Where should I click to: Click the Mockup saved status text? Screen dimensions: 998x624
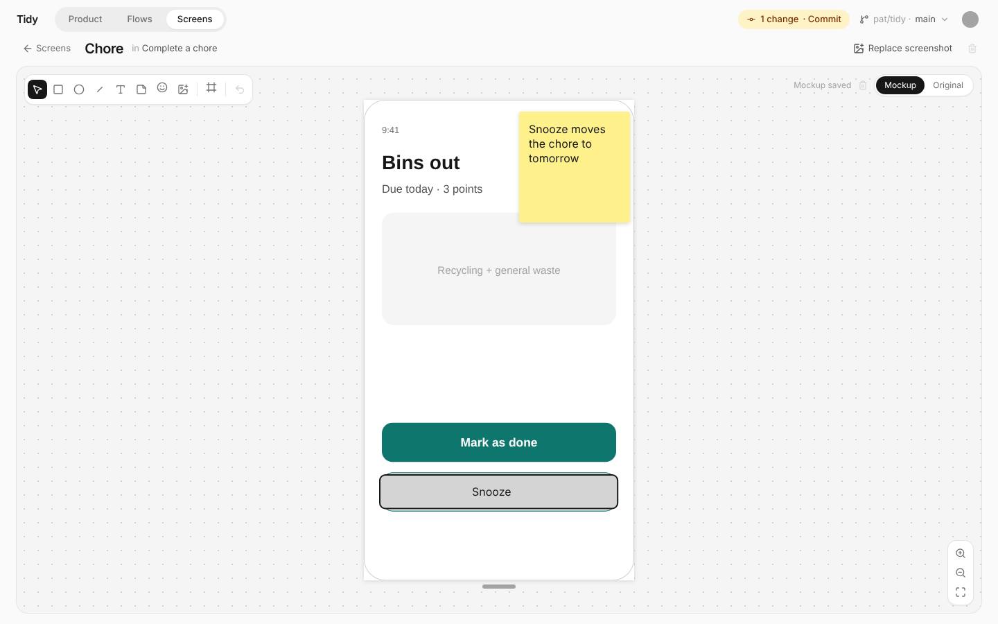[822, 85]
